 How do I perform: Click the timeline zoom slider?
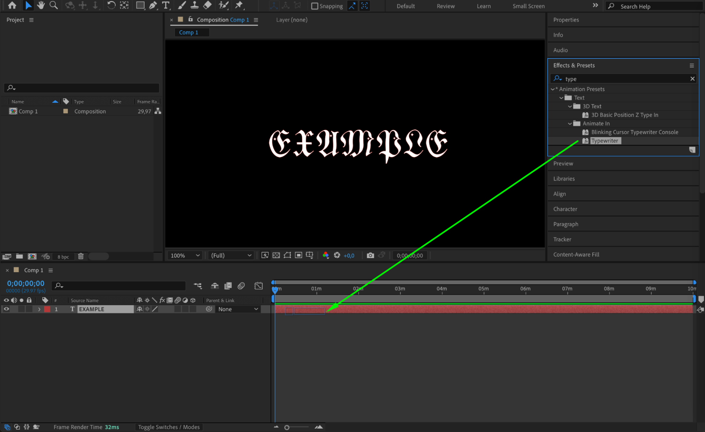pos(287,427)
